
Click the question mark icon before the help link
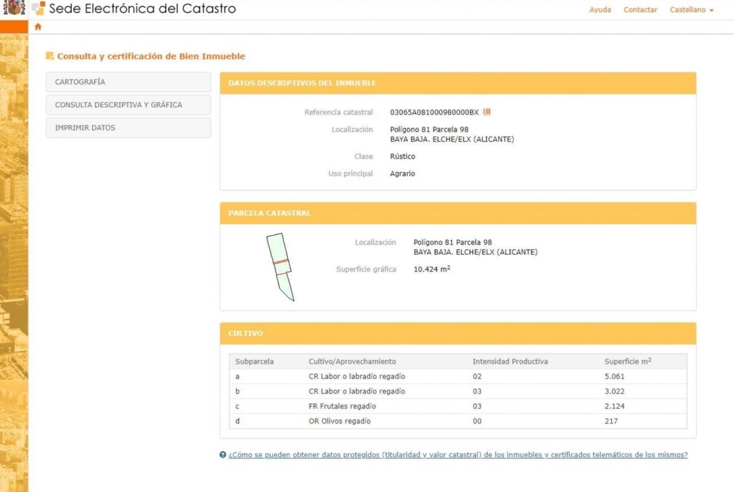(x=223, y=455)
